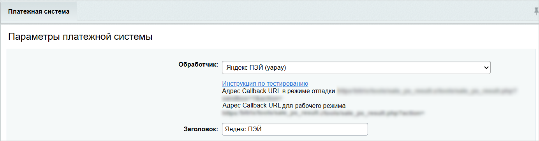Image resolution: width=539 pixels, height=141 pixels.
Task: Click the word отладки in the callback caption
Action: pos(323,91)
